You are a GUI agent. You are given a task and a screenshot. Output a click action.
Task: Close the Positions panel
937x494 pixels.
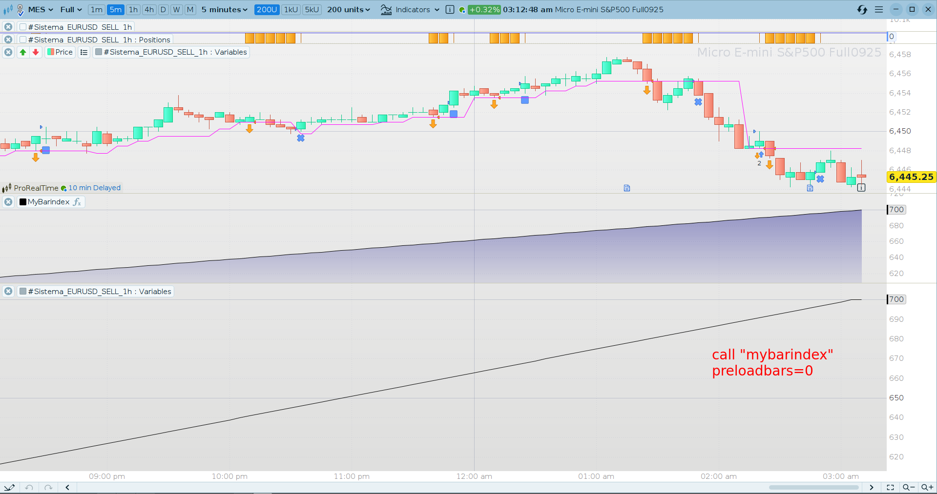(x=8, y=40)
